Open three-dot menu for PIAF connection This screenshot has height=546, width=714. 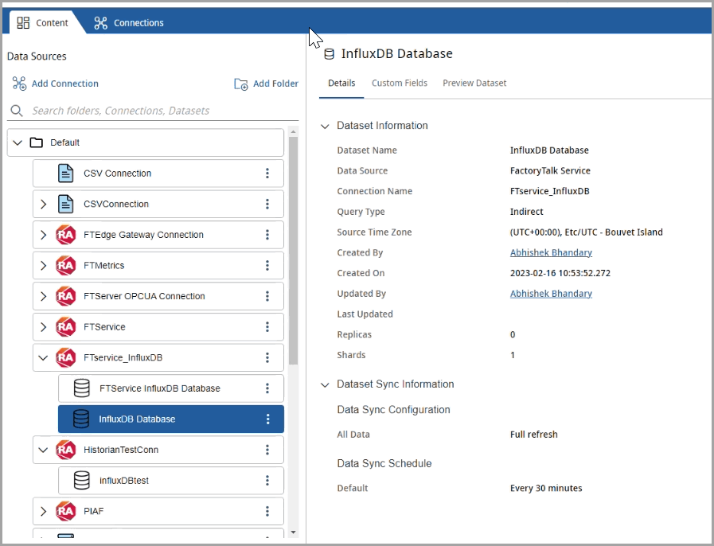coord(267,511)
